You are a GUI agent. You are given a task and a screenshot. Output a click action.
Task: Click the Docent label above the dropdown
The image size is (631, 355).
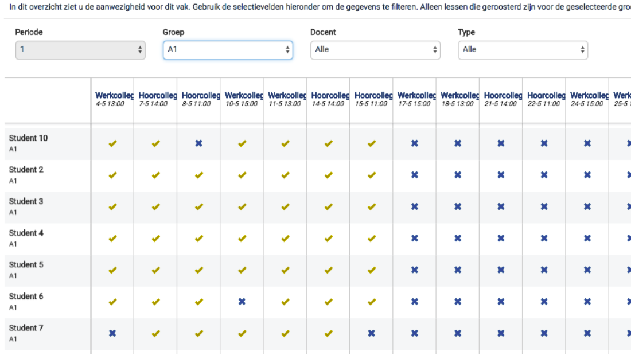323,32
